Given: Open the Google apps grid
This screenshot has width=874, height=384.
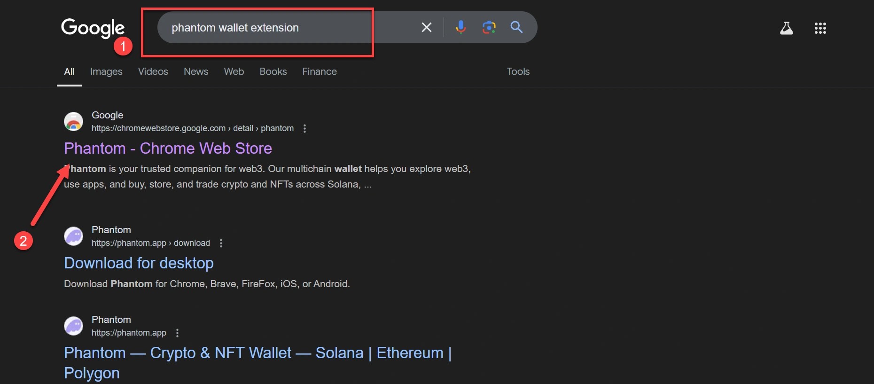Looking at the screenshot, I should pos(820,28).
